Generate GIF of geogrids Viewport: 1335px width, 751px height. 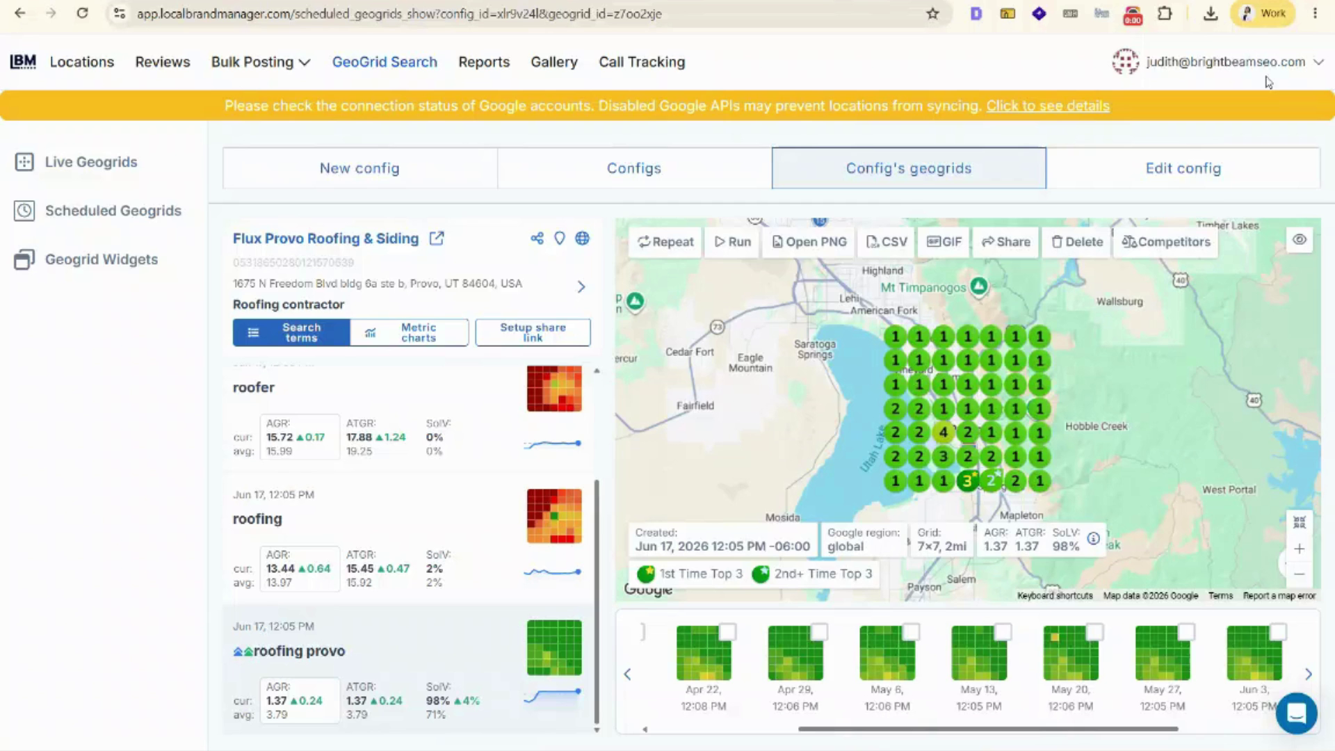(944, 242)
